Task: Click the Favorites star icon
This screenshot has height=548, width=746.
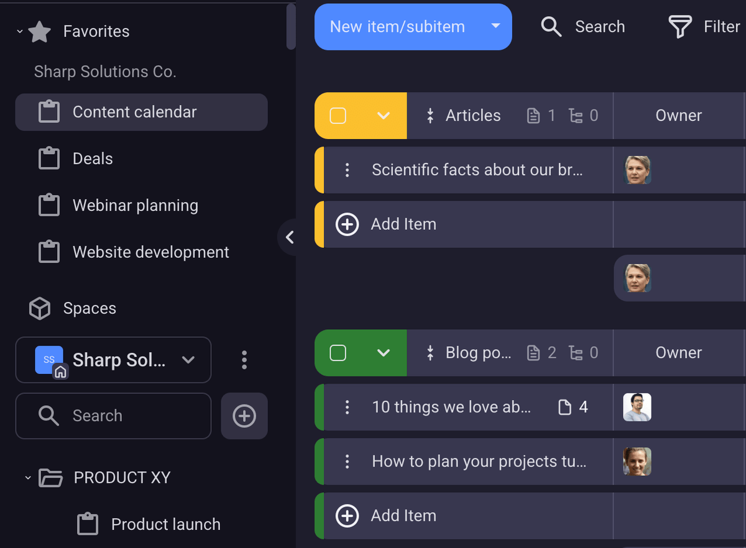Action: pos(40,32)
